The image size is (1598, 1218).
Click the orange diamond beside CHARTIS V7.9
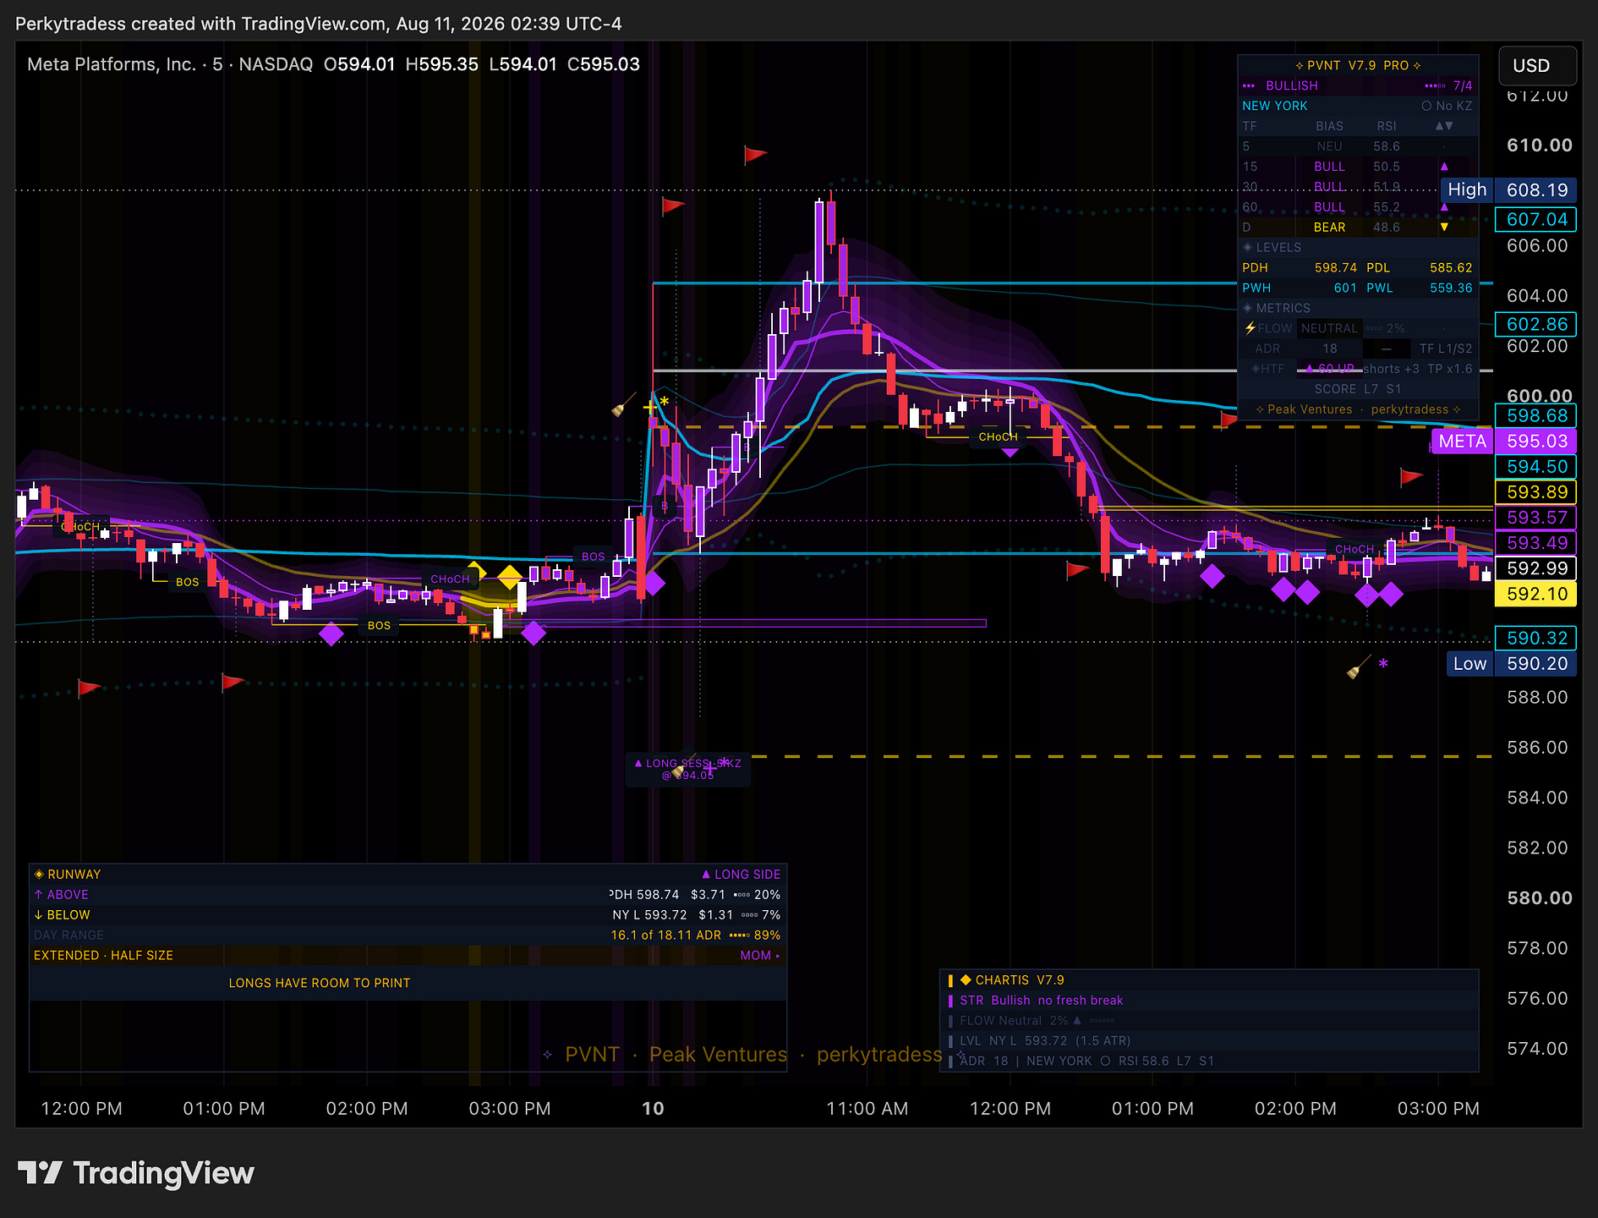click(966, 979)
